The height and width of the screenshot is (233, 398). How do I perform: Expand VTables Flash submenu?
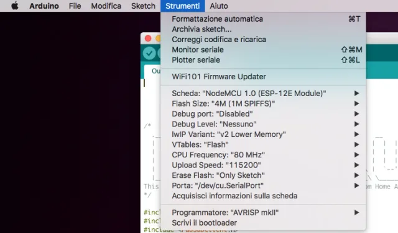coord(263,144)
